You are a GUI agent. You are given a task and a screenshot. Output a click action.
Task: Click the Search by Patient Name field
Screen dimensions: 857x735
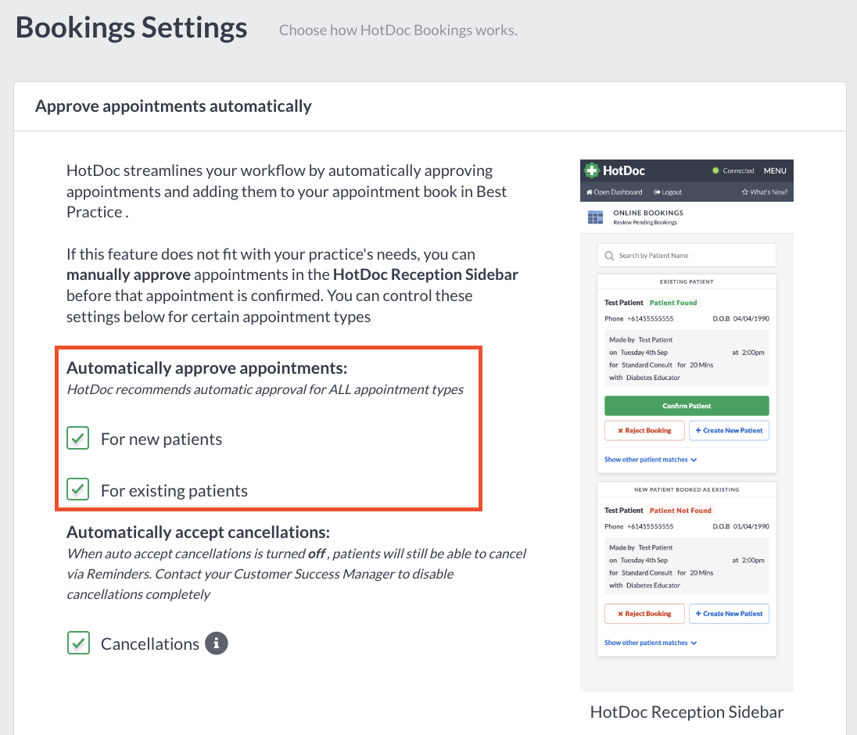687,255
